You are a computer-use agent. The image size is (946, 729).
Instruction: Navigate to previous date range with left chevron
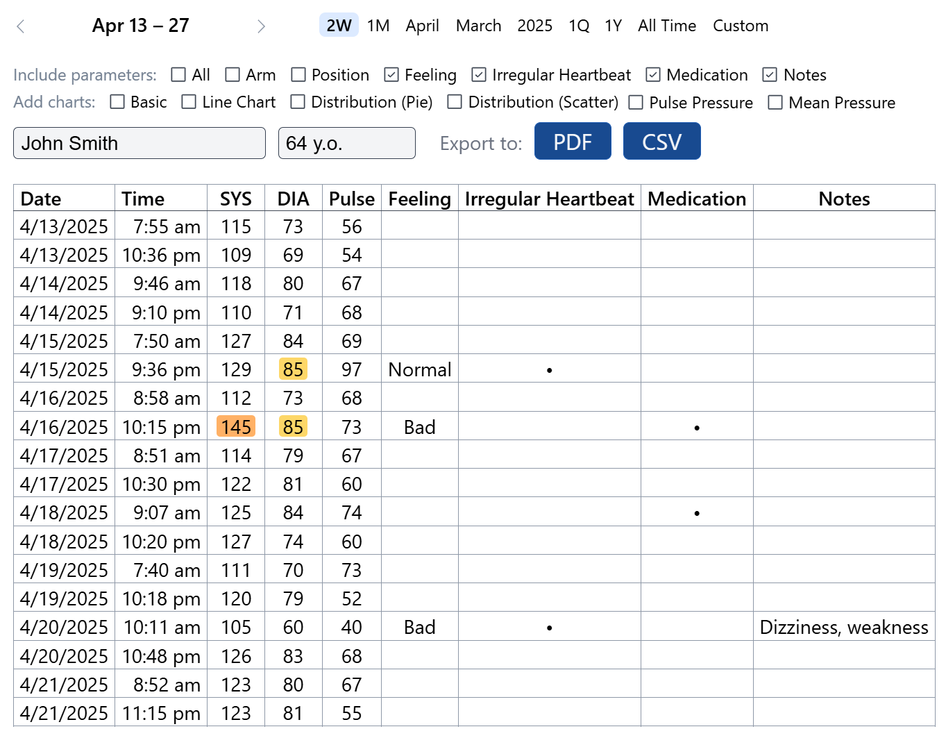21,26
